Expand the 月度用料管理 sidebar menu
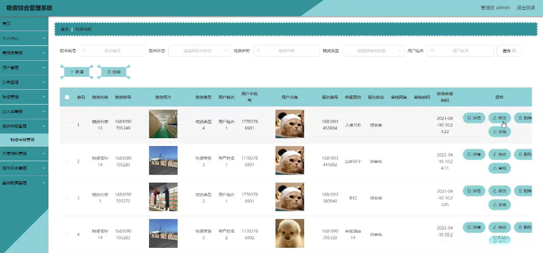The image size is (543, 253). [x=24, y=154]
